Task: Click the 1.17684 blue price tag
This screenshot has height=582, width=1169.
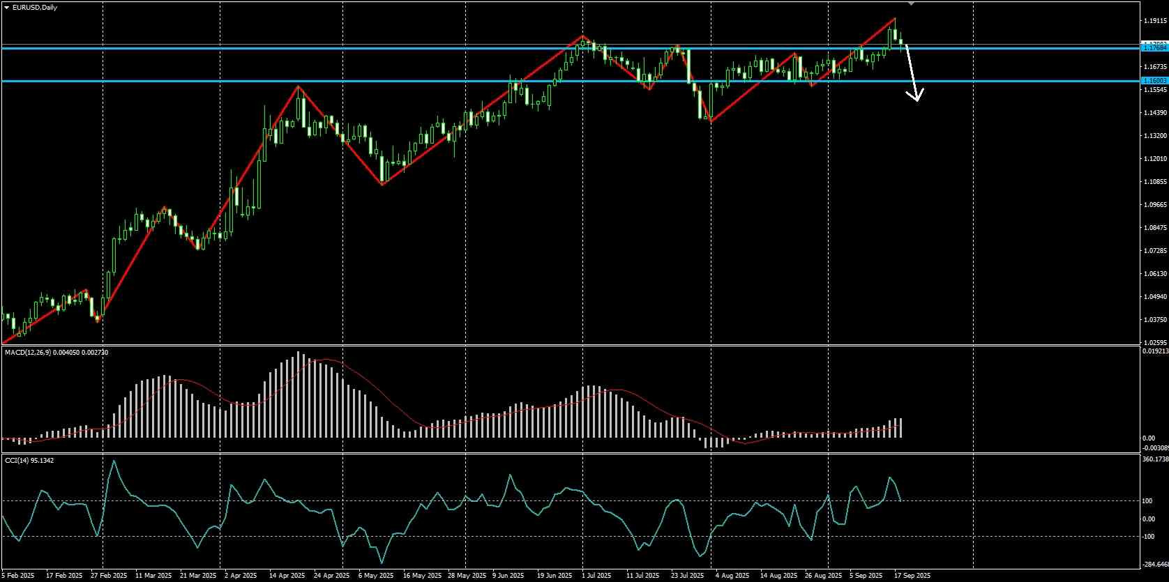Action: 1154,48
